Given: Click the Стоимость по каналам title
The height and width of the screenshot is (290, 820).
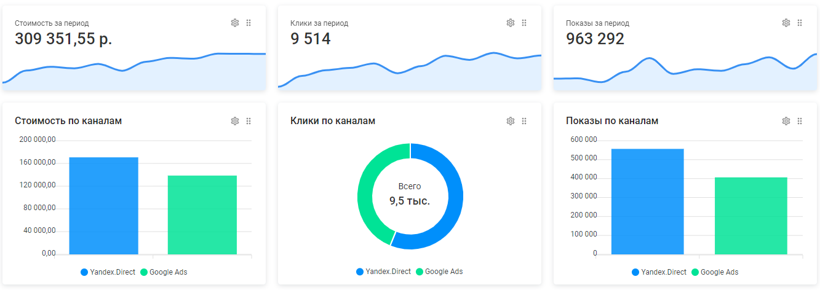Looking at the screenshot, I should point(68,121).
